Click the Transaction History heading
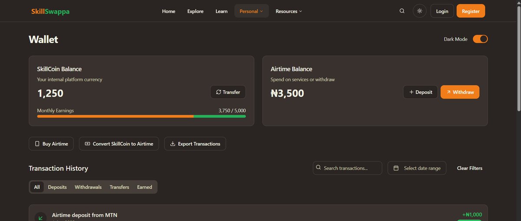This screenshot has width=521, height=221. click(58, 168)
